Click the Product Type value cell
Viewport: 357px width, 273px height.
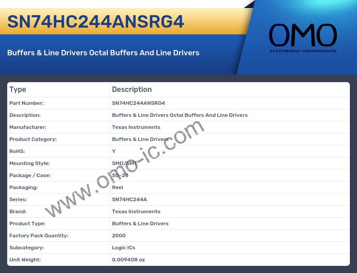coord(140,223)
